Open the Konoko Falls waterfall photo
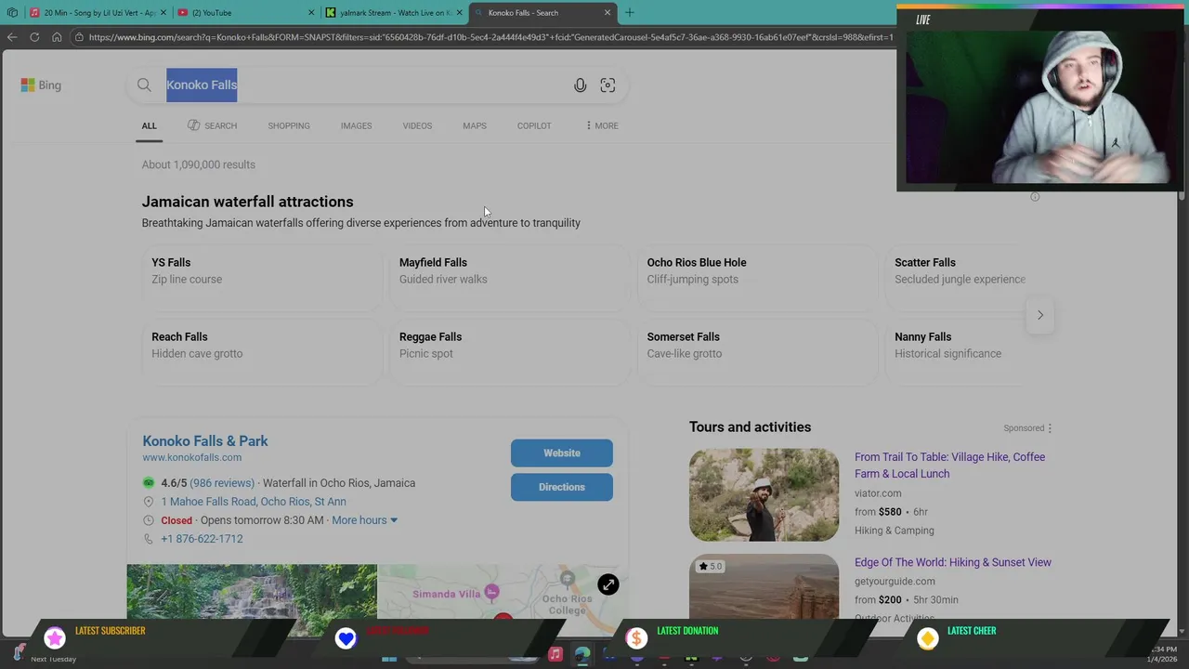This screenshot has height=669, width=1189. pos(252,591)
